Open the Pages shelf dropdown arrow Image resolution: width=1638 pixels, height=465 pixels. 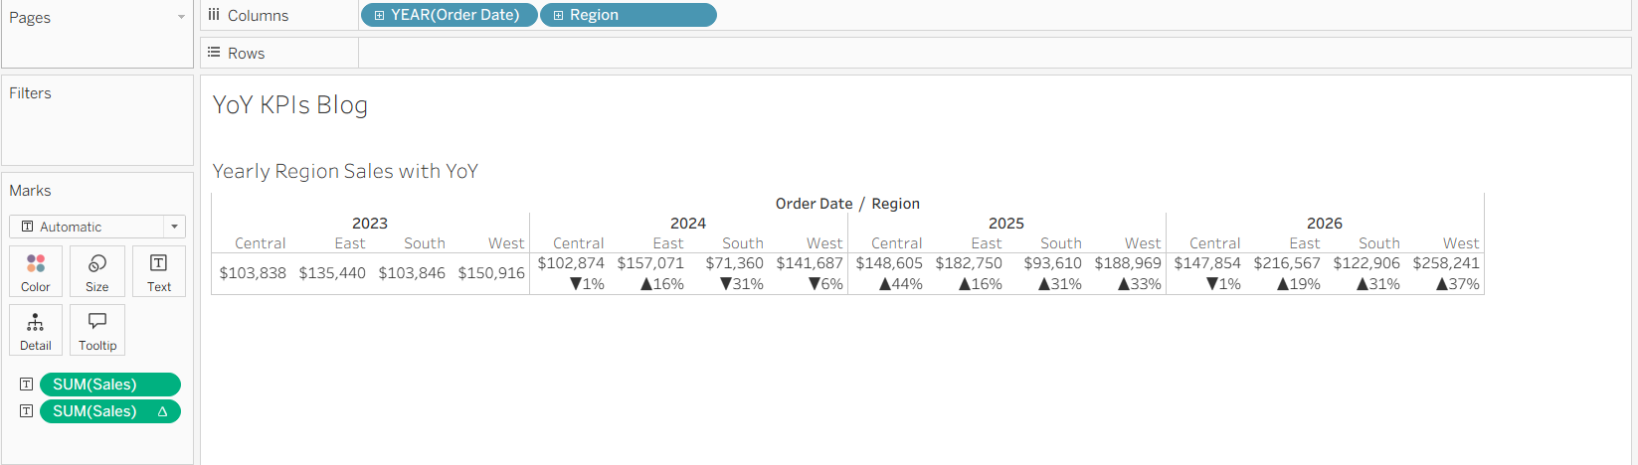[x=181, y=17]
